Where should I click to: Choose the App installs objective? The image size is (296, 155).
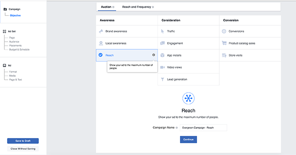point(188,55)
